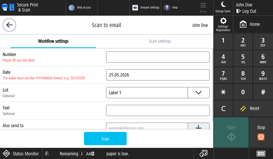Tap keypad key 5 JKL
Screen dimensions: 273x159
243,58
